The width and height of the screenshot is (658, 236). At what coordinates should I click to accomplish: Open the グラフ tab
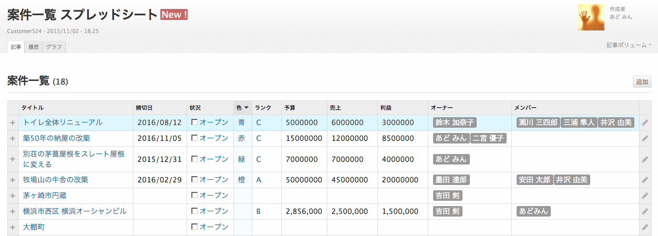coord(54,47)
